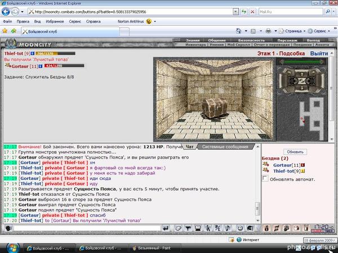Click the chat message input field
Screen dimensions: 338x253
coord(87,228)
